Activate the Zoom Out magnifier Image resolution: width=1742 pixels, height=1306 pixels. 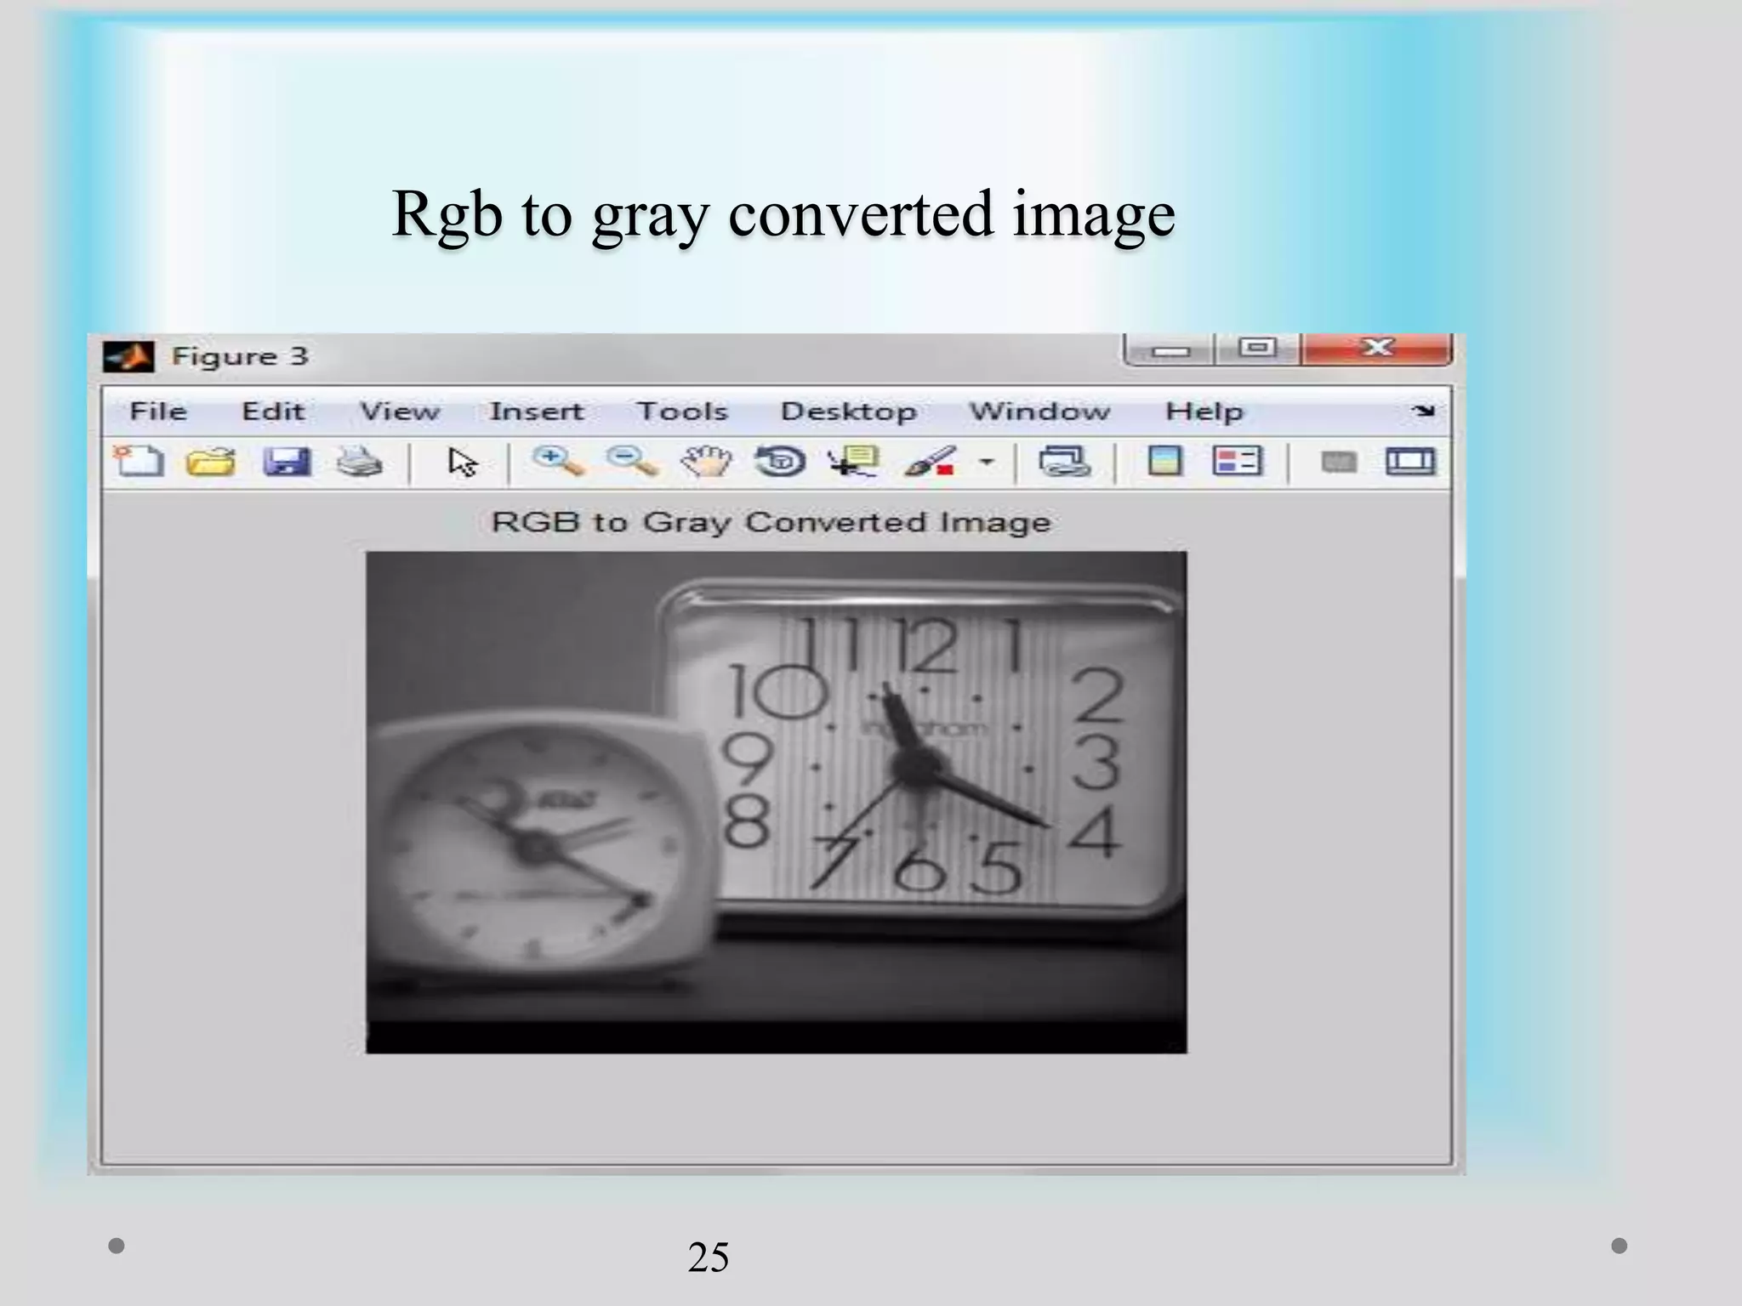[x=632, y=462]
